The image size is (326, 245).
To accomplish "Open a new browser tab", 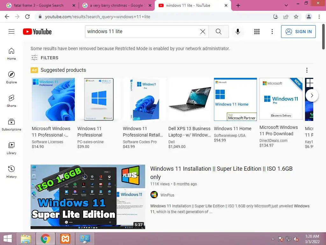I will coord(238,5).
